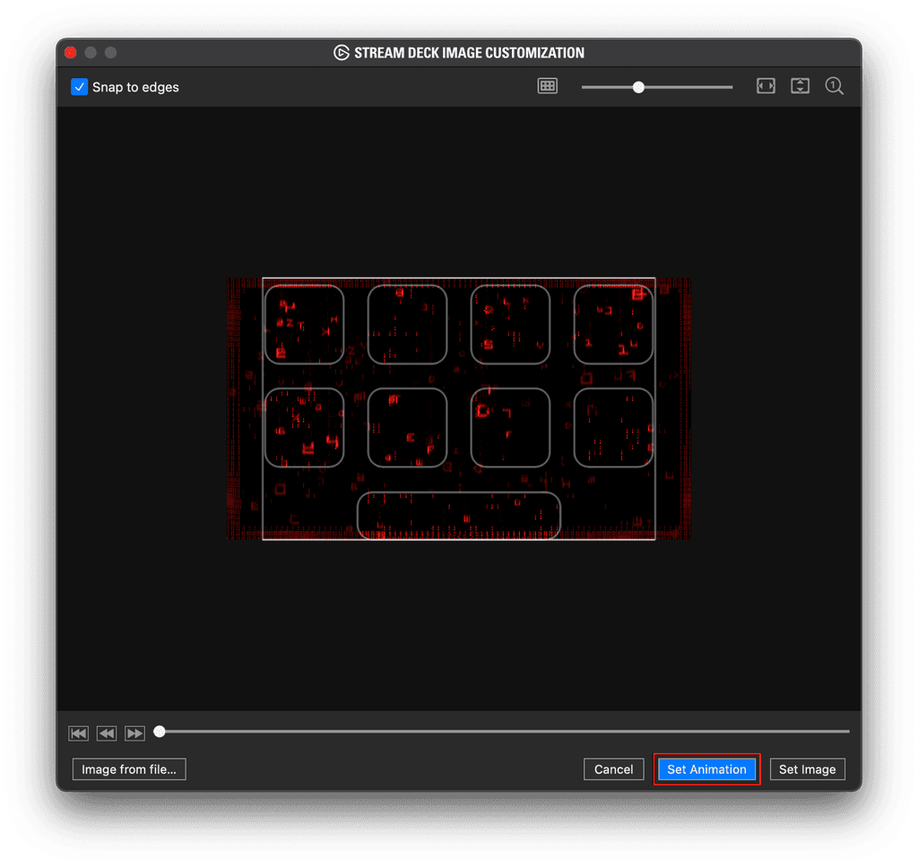Cancel the image customization dialog

tap(613, 769)
